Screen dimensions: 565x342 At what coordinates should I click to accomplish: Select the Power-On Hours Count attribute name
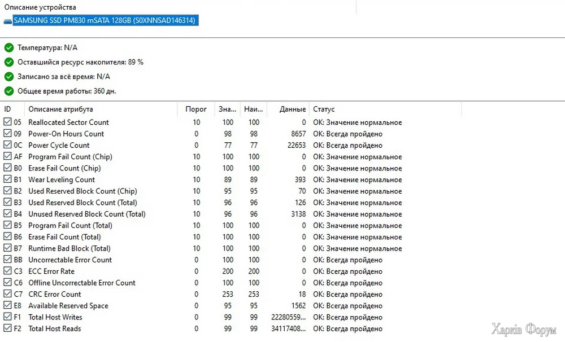[66, 134]
